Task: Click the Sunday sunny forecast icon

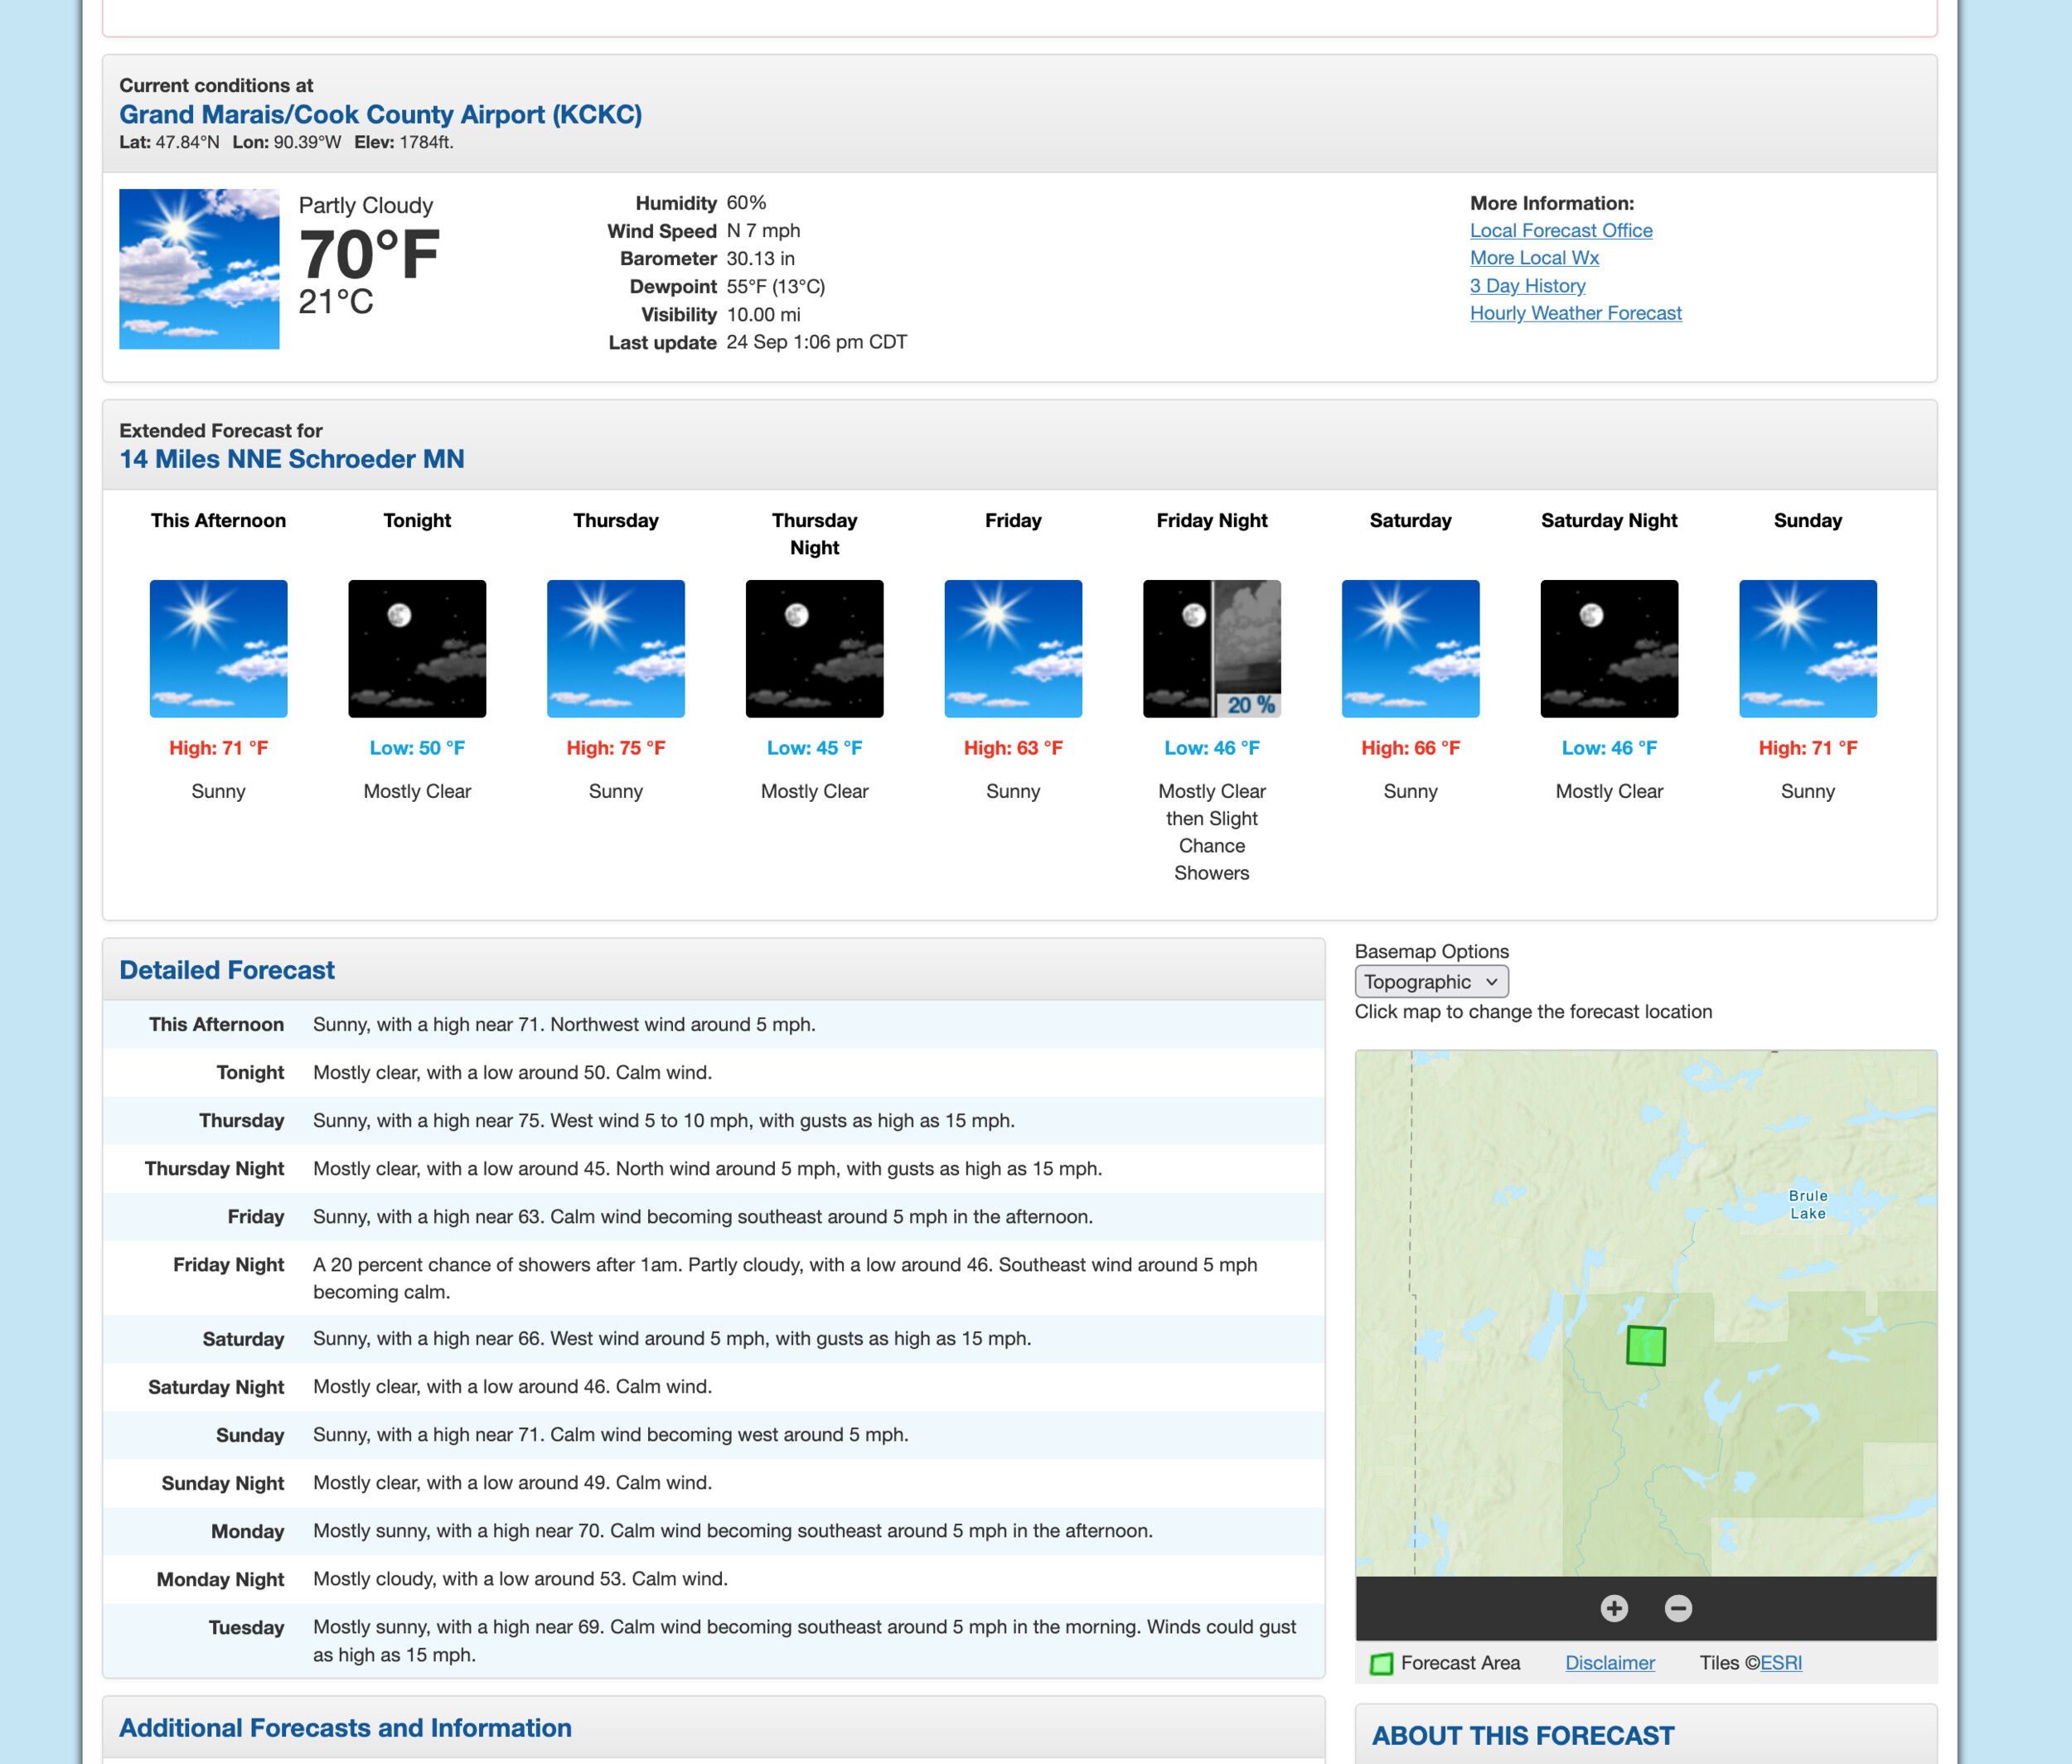Action: click(x=1807, y=649)
